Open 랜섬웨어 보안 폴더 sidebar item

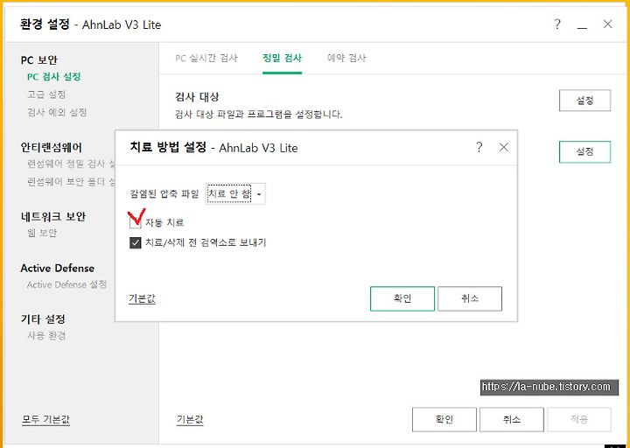coord(71,182)
